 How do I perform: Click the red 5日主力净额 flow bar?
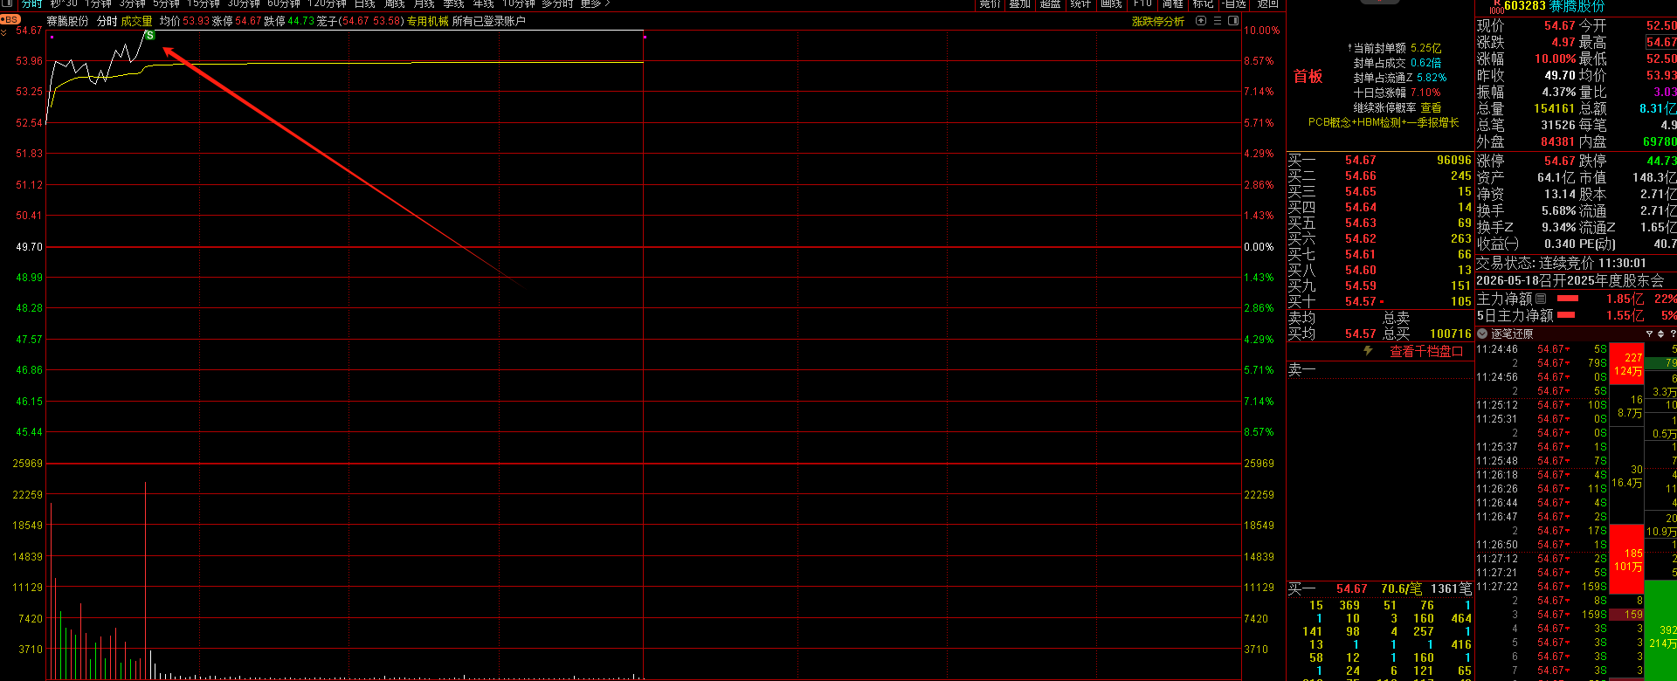click(x=1567, y=315)
